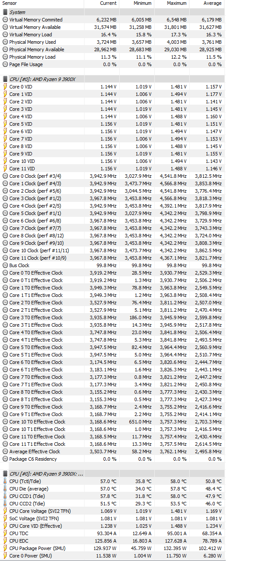
Task: Click the clock icon for Core 3 Clock (perf #1/2)
Action: 5,198
